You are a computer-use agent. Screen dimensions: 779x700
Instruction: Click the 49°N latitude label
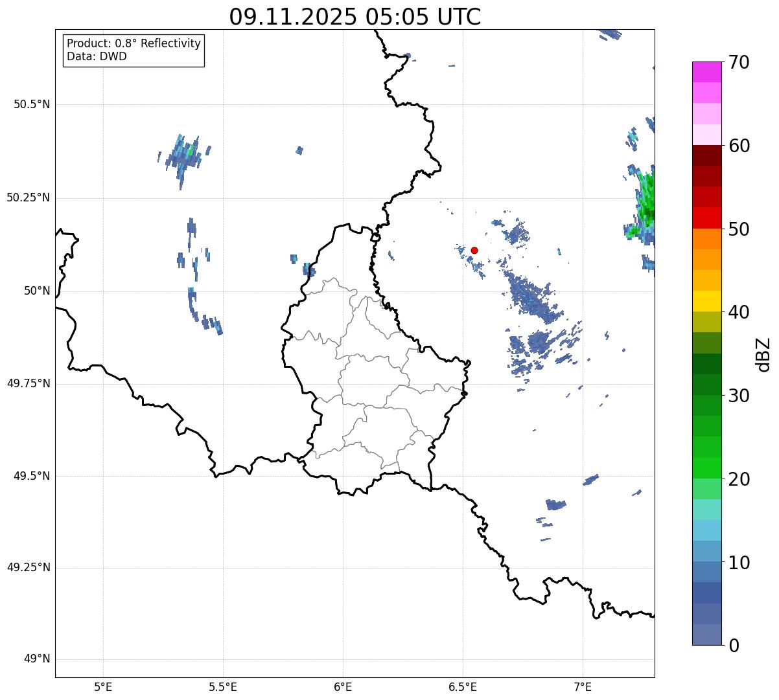coord(37,659)
